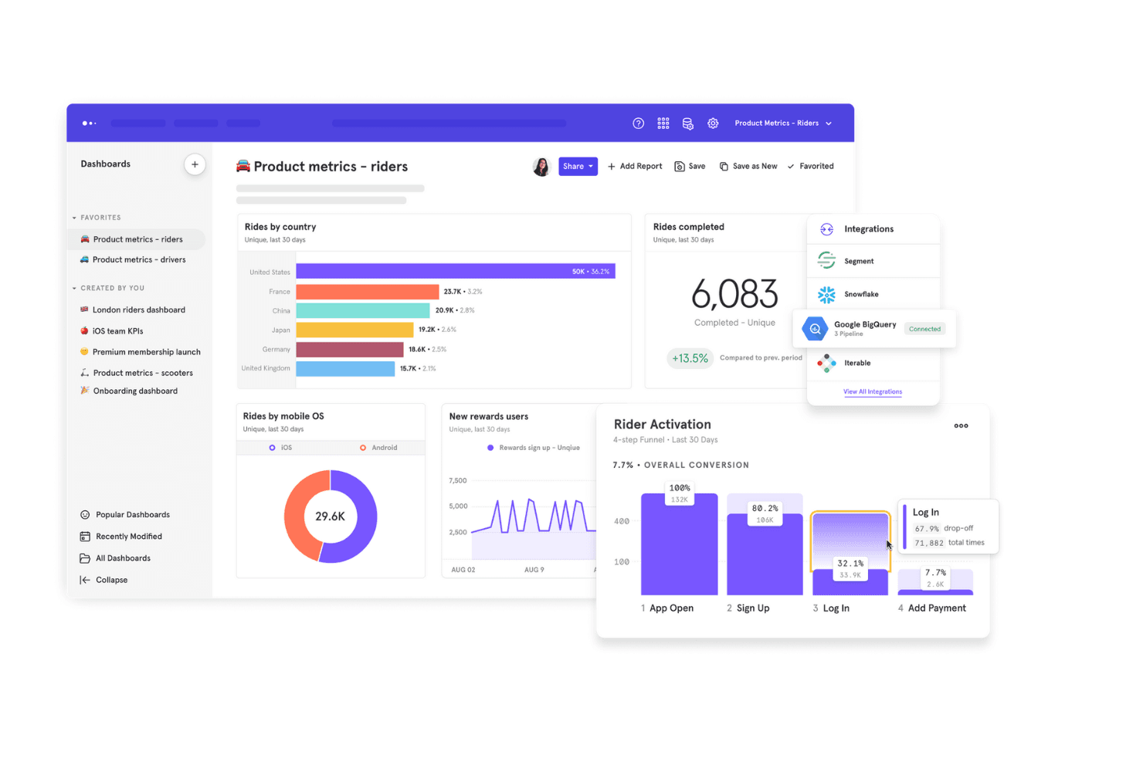Click the Save button

tap(690, 166)
